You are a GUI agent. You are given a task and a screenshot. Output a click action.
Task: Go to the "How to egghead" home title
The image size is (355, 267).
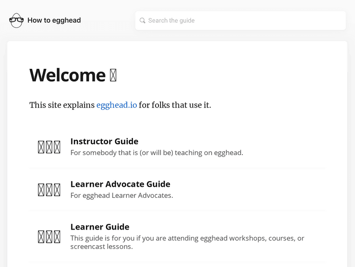54,20
